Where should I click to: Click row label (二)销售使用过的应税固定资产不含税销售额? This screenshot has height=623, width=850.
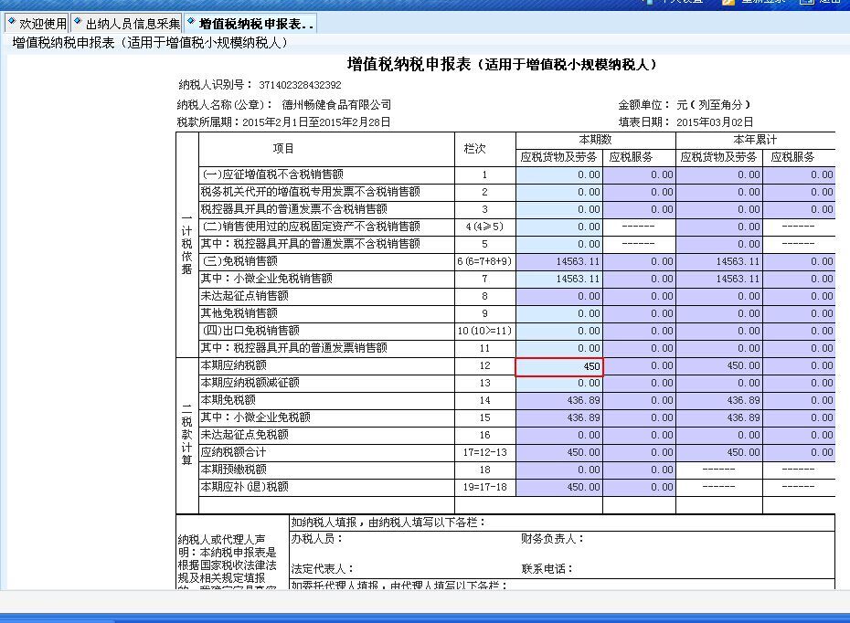click(x=311, y=227)
